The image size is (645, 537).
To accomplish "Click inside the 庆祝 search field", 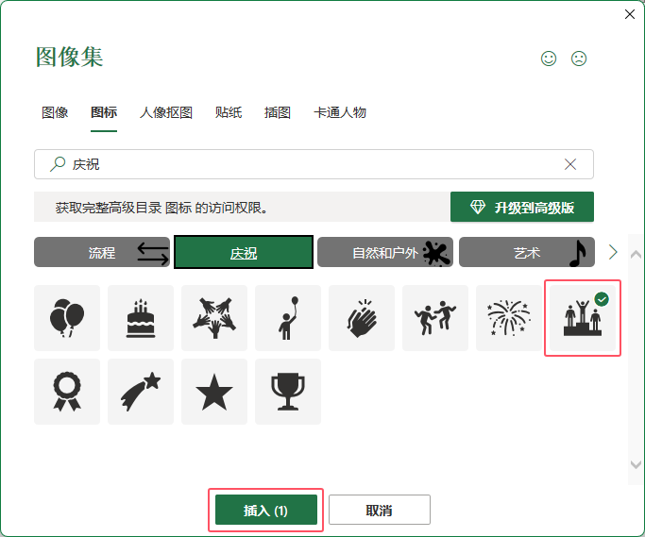I will pos(314,164).
